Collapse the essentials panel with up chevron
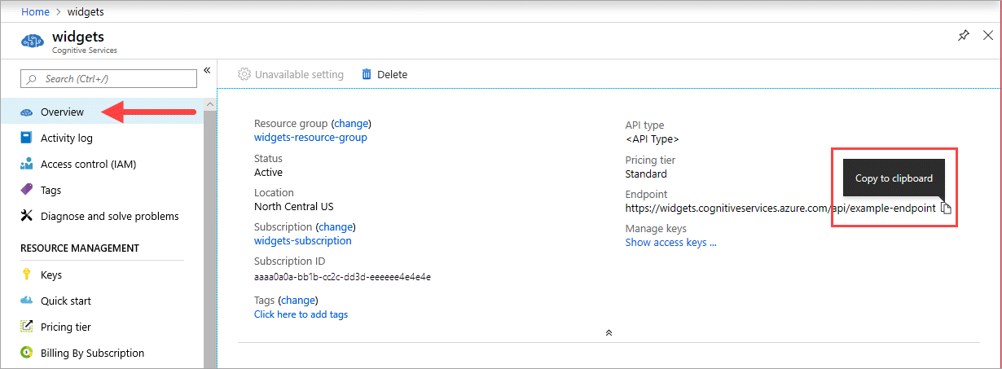1002x369 pixels. [x=609, y=332]
